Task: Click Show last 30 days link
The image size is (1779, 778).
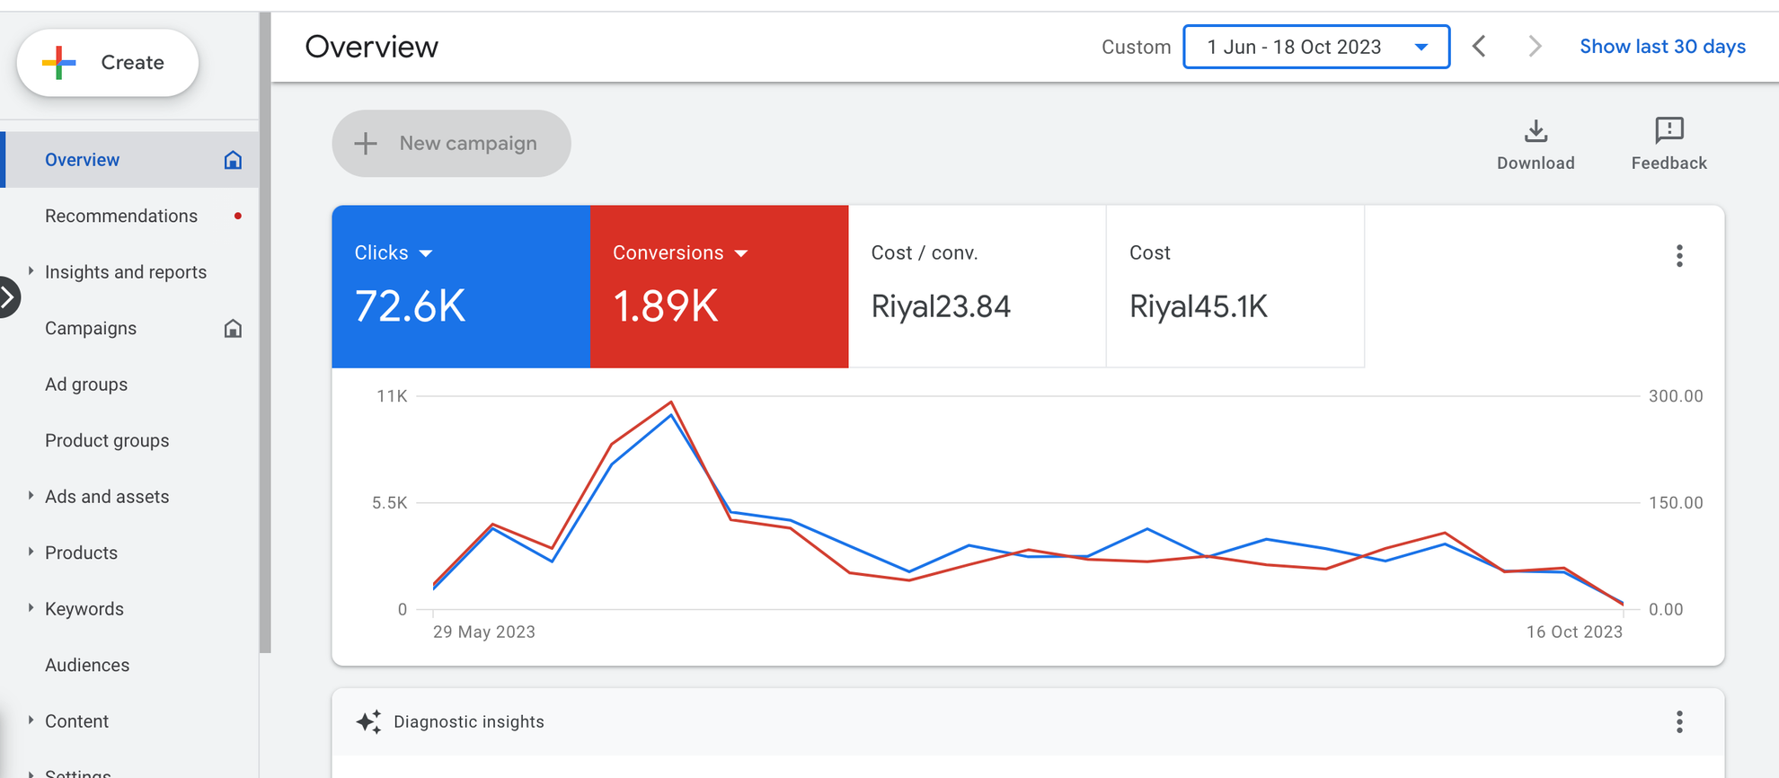Action: 1662,47
